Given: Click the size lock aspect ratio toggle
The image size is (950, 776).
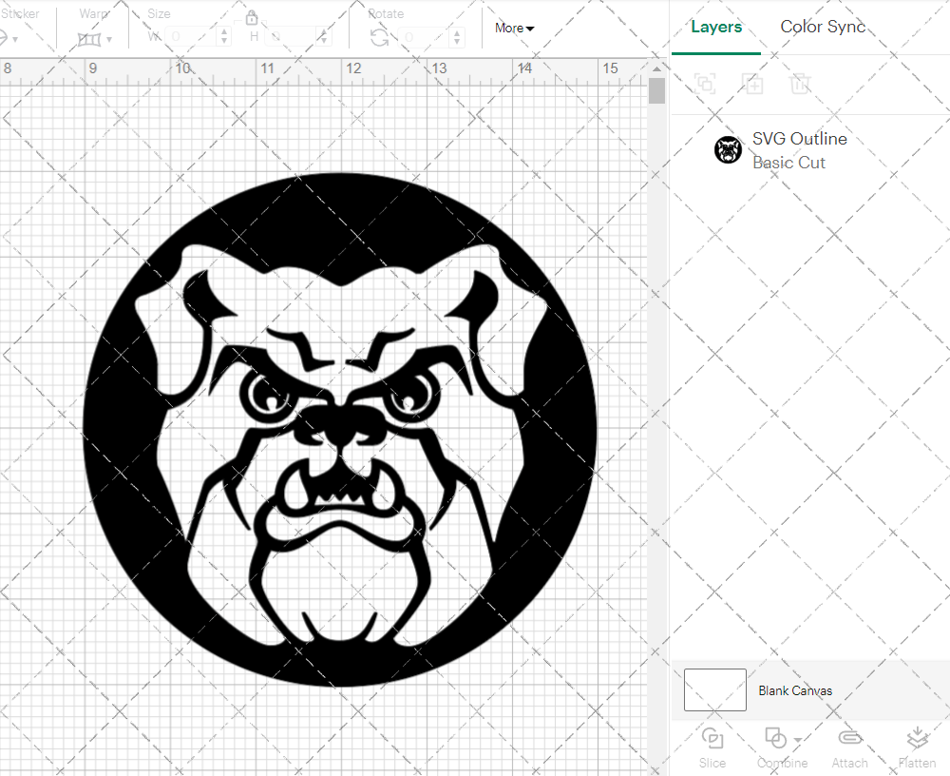Looking at the screenshot, I should (x=252, y=18).
